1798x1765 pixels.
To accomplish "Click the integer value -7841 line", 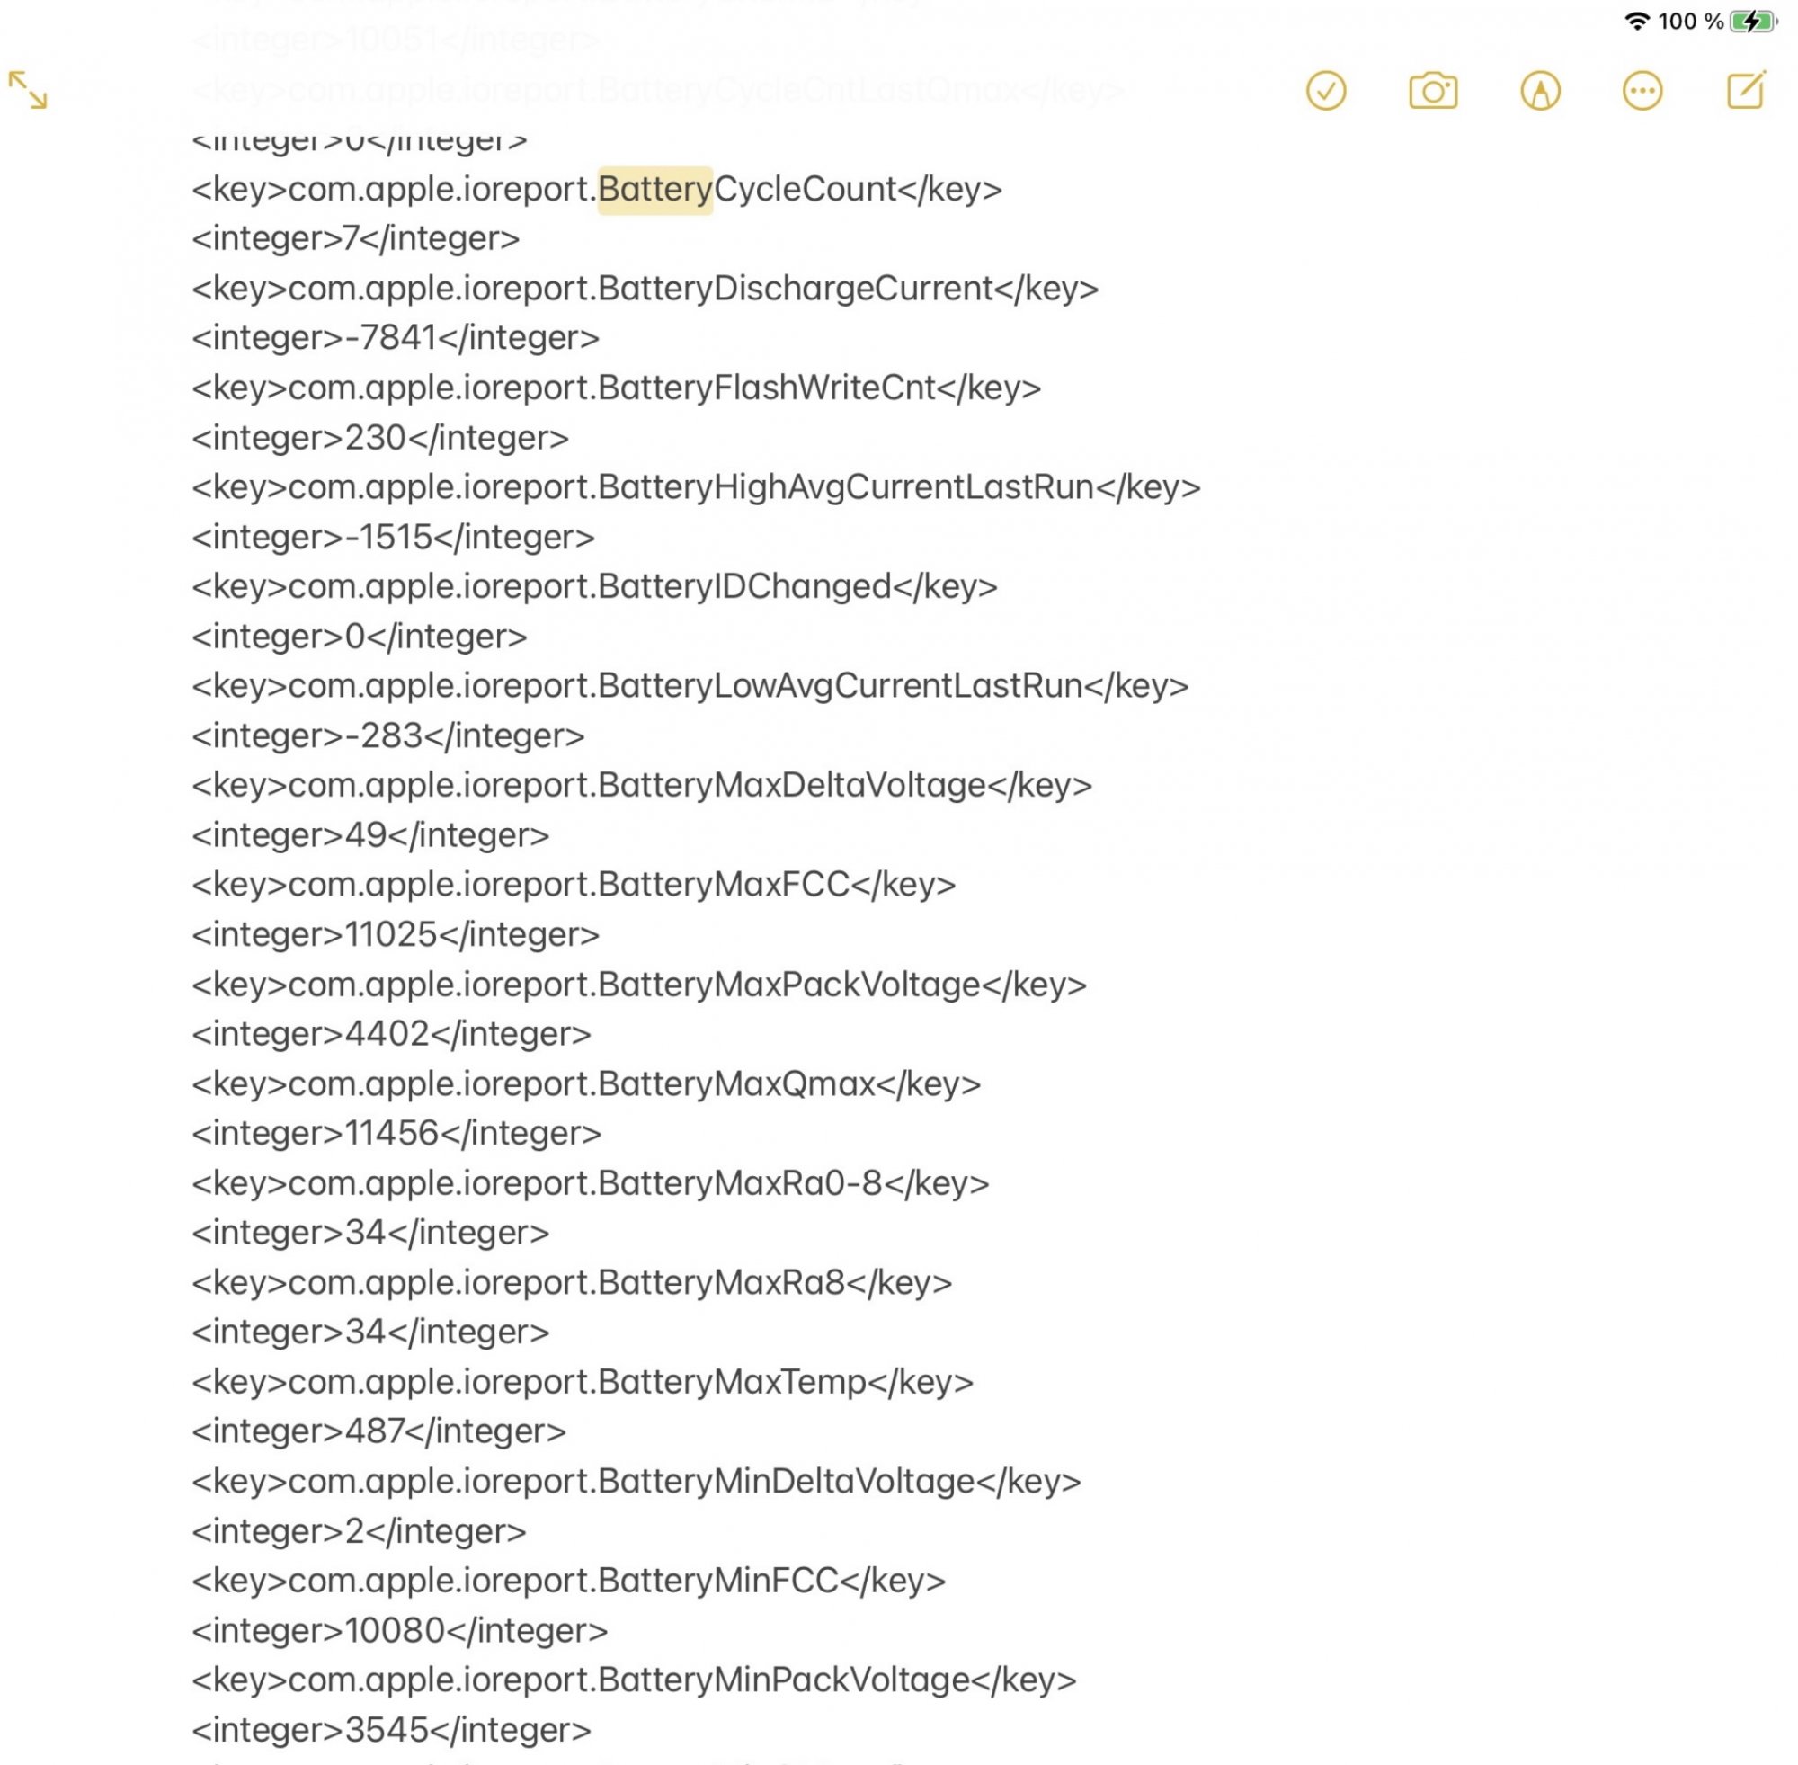I will pos(395,337).
